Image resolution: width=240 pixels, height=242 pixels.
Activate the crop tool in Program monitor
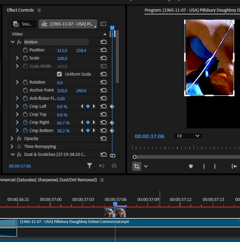[x=137, y=166]
